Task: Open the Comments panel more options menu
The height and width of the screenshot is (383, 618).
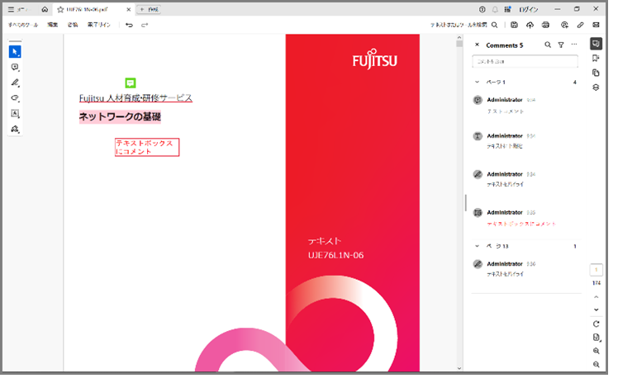Action: point(574,45)
